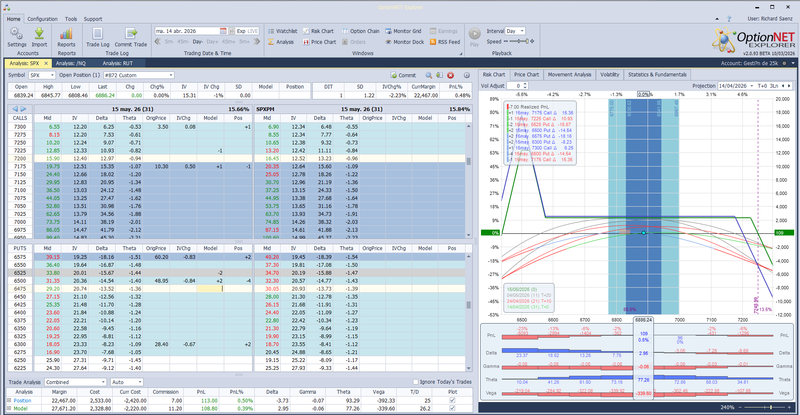
Task: Open the Watchlist window
Action: tap(283, 31)
